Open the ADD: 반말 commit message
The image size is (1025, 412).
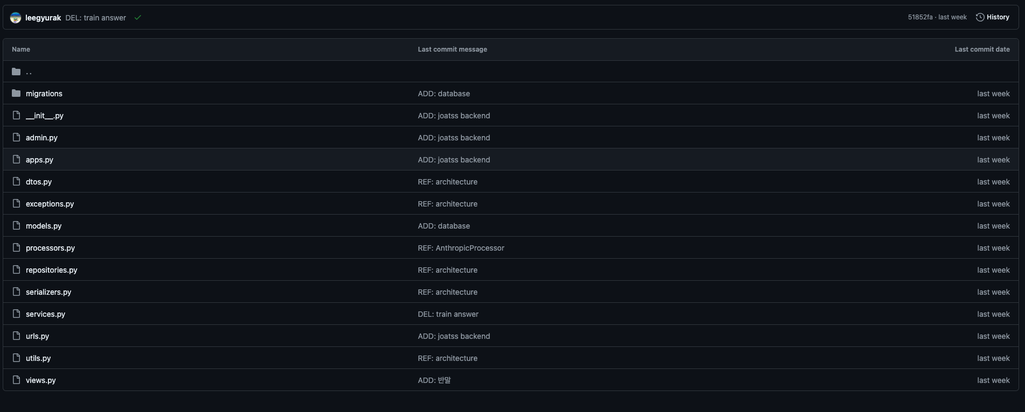point(434,380)
